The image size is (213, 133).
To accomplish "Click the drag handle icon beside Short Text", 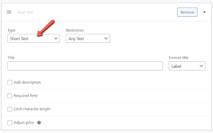I will coord(9,12).
